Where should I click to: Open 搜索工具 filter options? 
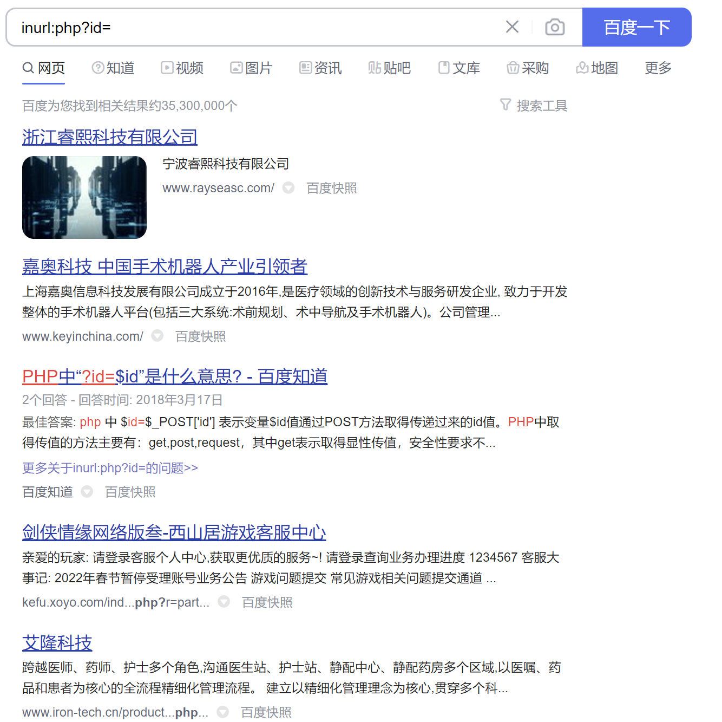click(x=534, y=106)
